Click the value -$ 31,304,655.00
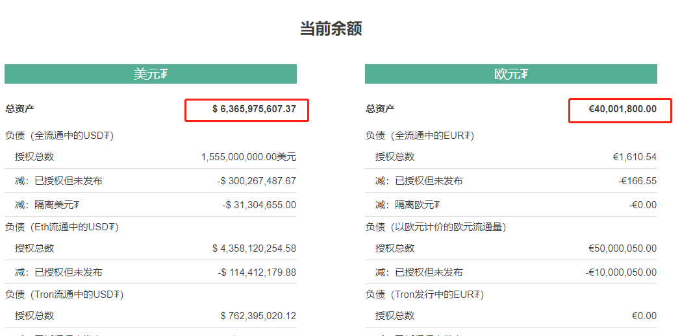Image resolution: width=680 pixels, height=336 pixels. pyautogui.click(x=259, y=205)
